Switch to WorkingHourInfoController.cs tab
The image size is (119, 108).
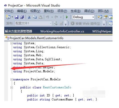point(62,31)
